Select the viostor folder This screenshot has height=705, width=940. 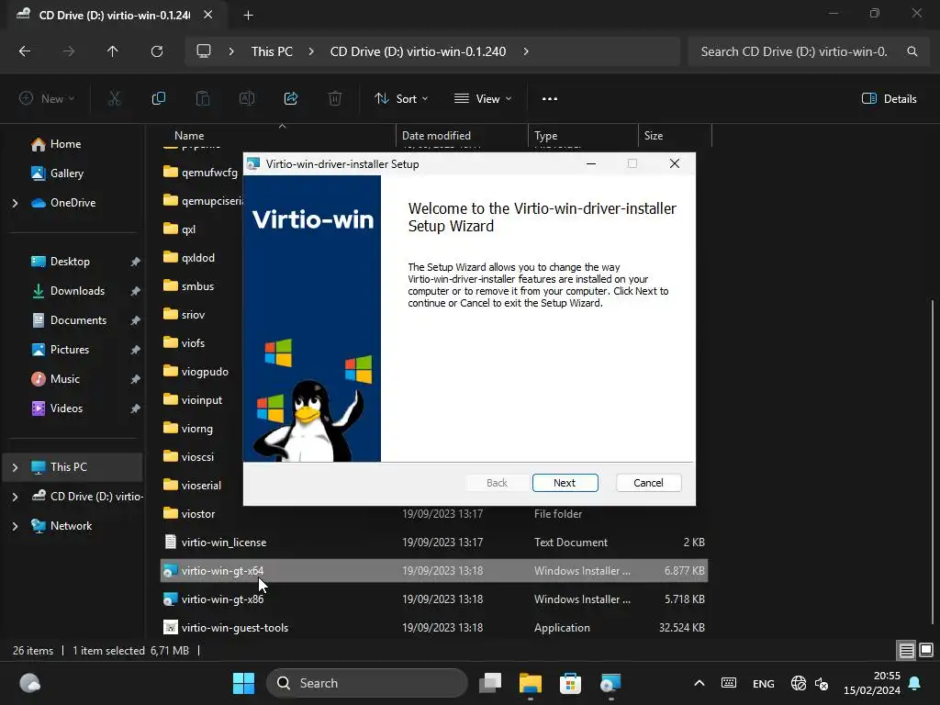[x=198, y=514]
